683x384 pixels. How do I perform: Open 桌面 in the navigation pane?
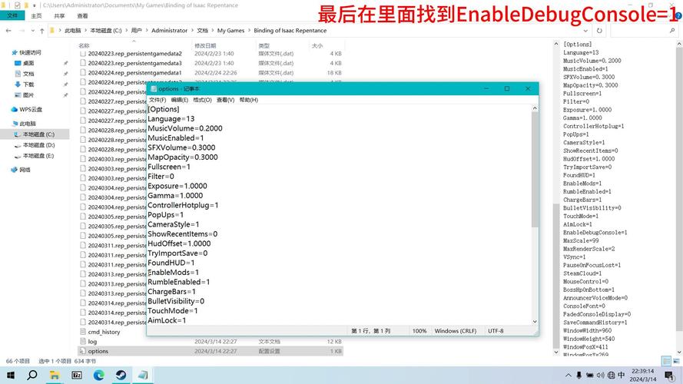[x=28, y=63]
